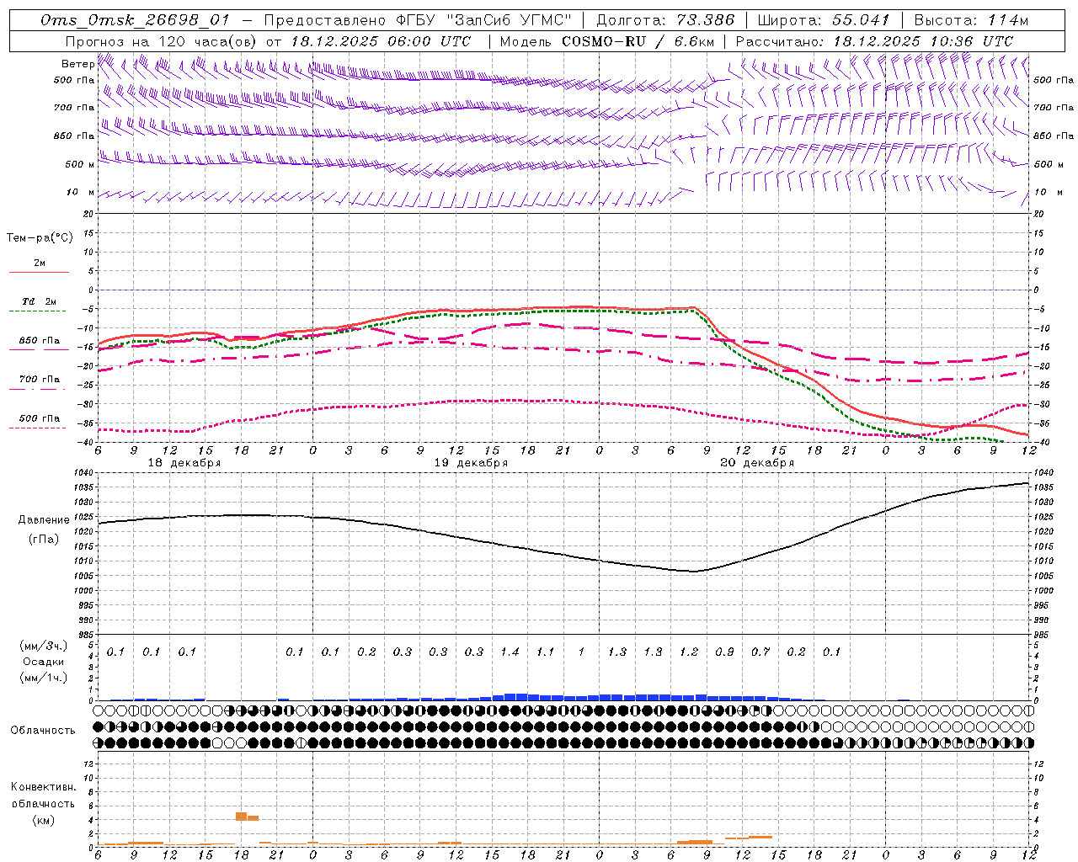Click the (мм/1ч.) precipitation unit label
The image size is (1078, 862).
[44, 677]
